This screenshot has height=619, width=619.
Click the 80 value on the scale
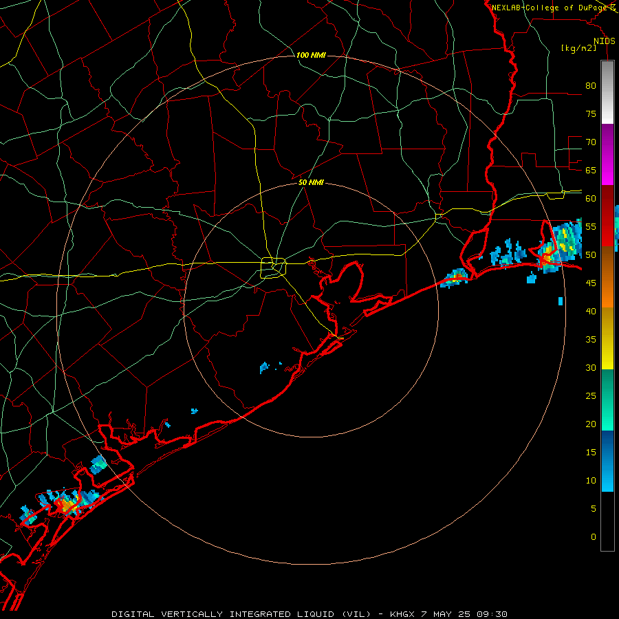[x=591, y=86]
